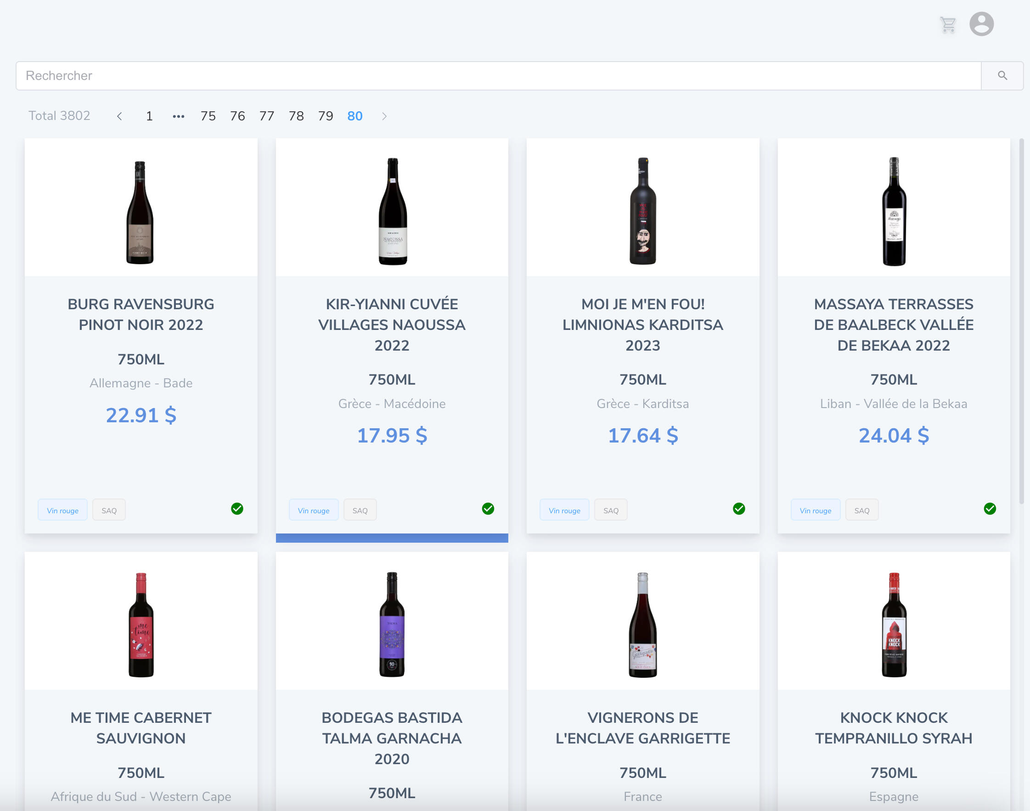Go to next page with right chevron
Viewport: 1030px width, 811px height.
pos(384,116)
